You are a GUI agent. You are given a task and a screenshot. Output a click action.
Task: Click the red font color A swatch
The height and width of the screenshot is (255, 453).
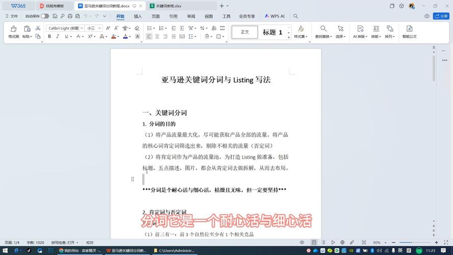click(x=125, y=36)
